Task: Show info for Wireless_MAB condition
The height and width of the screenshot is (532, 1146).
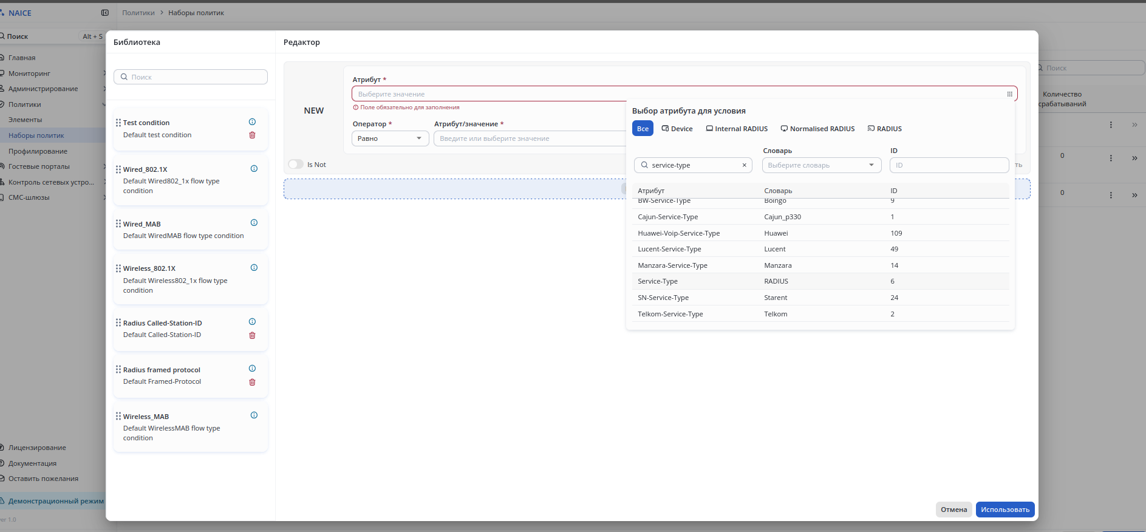Action: click(x=254, y=415)
